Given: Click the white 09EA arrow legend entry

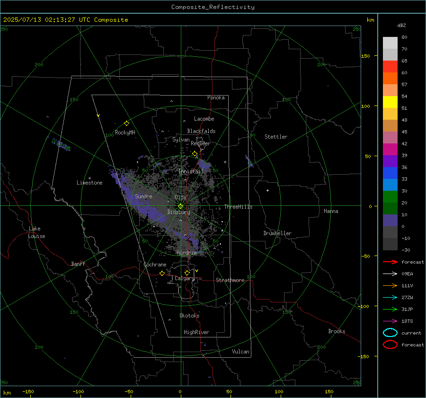Looking at the screenshot, I should coord(390,274).
